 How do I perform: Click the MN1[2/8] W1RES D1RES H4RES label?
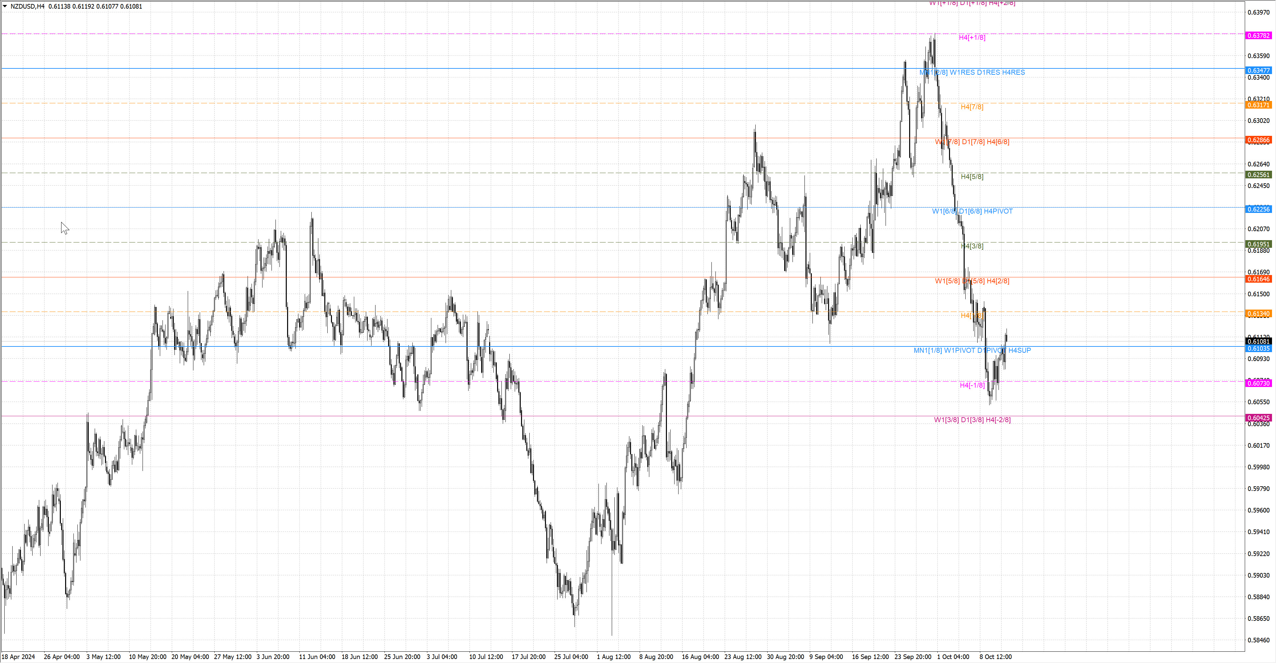pos(972,72)
